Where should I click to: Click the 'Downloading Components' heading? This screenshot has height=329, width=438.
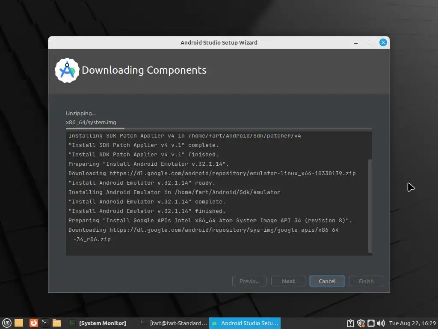[x=144, y=70]
